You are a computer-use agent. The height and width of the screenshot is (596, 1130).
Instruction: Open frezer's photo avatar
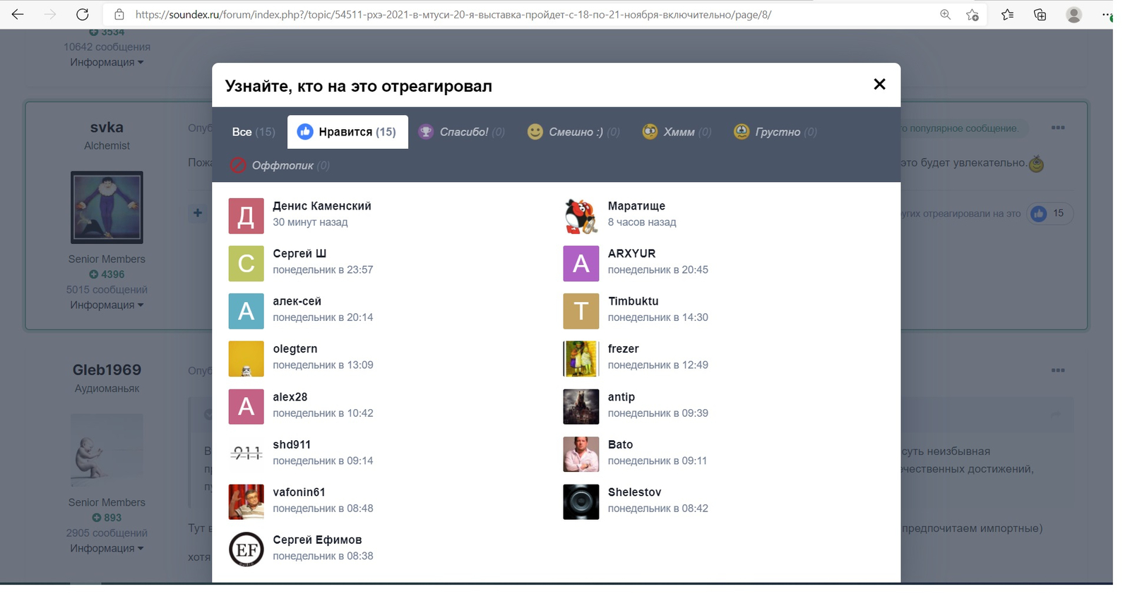click(x=581, y=359)
